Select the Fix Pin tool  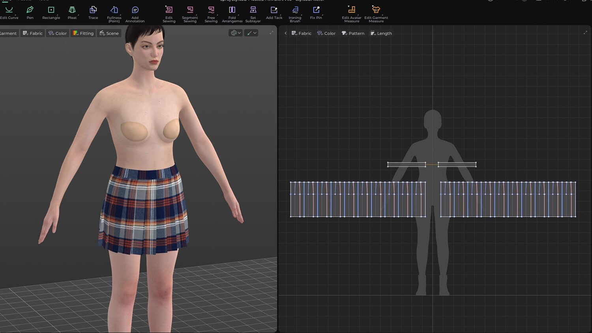(316, 13)
